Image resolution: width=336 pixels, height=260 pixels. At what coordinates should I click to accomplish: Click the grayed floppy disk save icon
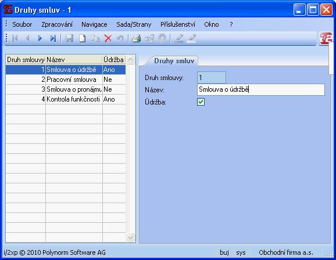[x=69, y=38]
